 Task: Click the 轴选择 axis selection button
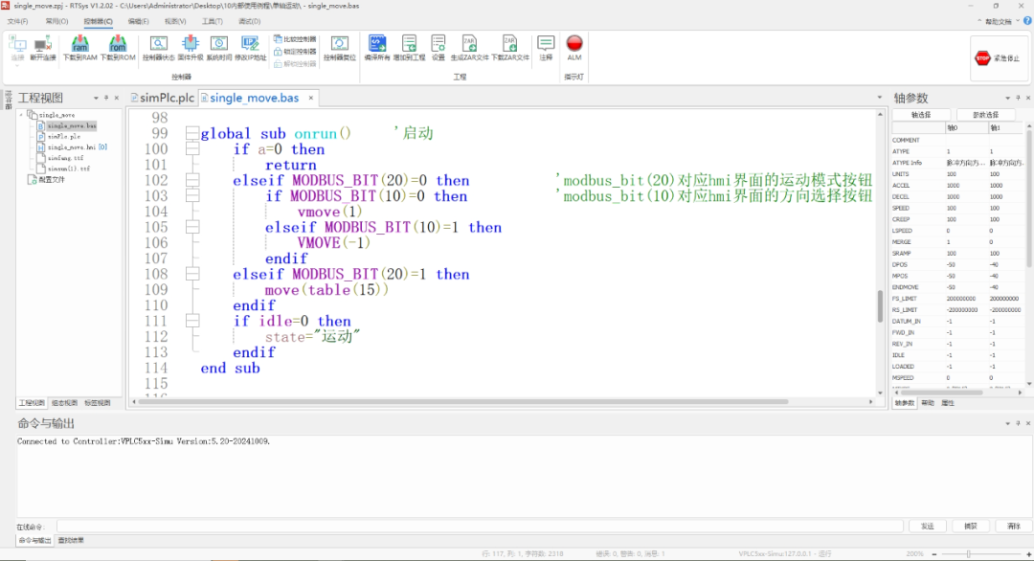pyautogui.click(x=921, y=115)
